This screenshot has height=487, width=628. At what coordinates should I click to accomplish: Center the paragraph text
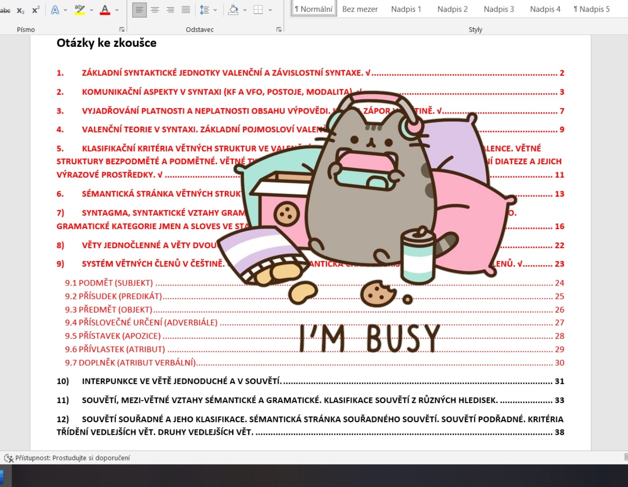pyautogui.click(x=155, y=9)
